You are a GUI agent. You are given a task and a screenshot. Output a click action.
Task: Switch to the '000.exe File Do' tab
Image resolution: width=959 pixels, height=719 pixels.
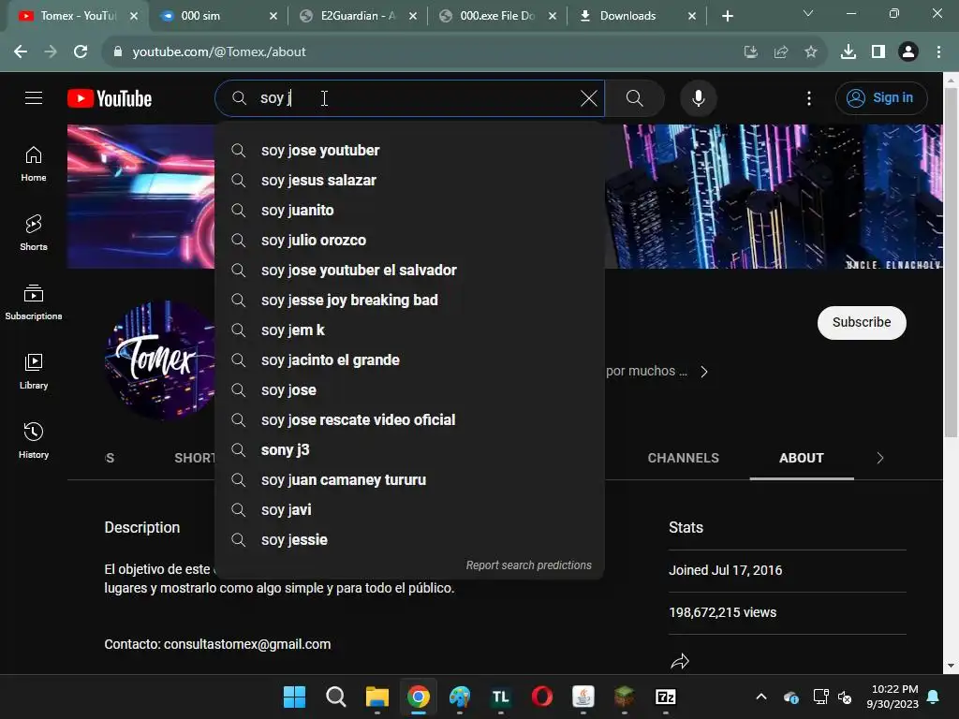(x=498, y=16)
